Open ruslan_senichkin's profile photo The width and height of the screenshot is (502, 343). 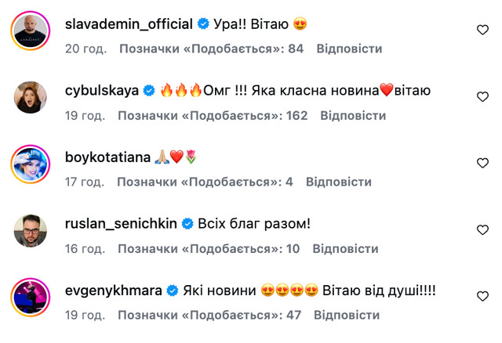point(31,230)
